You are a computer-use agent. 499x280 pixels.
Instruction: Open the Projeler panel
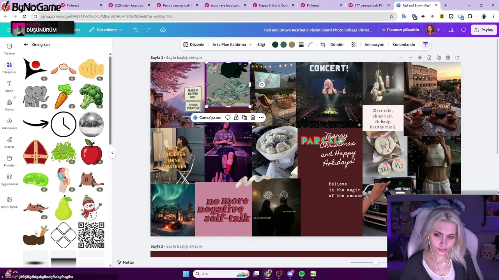[x=9, y=161]
